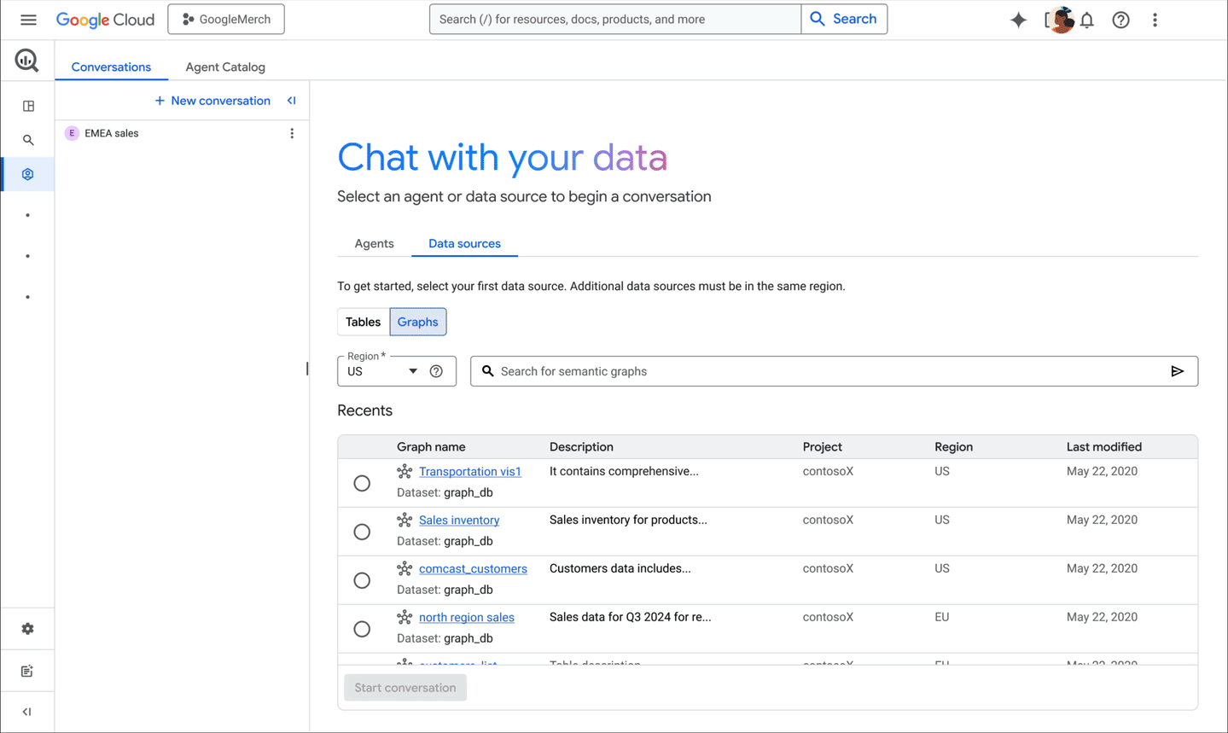The height and width of the screenshot is (733, 1228).
Task: Open the comcast_customers graph link
Action: 473,568
